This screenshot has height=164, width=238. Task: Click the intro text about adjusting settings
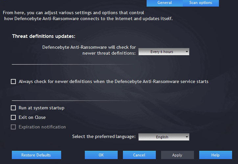[88, 16]
